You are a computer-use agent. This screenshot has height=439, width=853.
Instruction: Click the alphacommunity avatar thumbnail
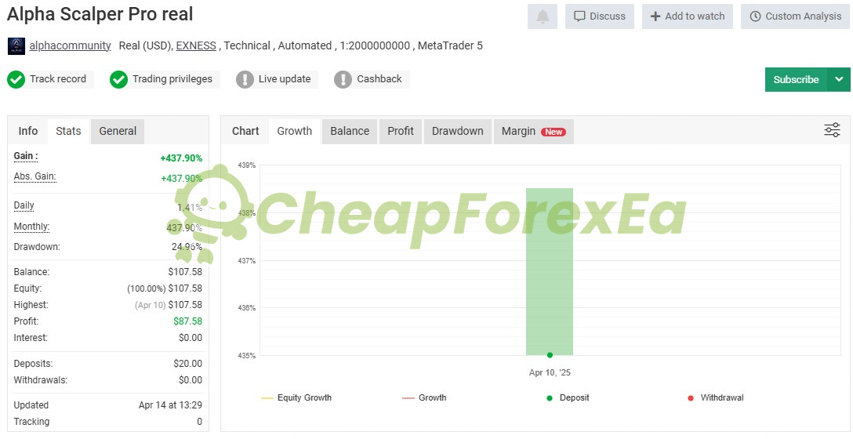coord(16,45)
